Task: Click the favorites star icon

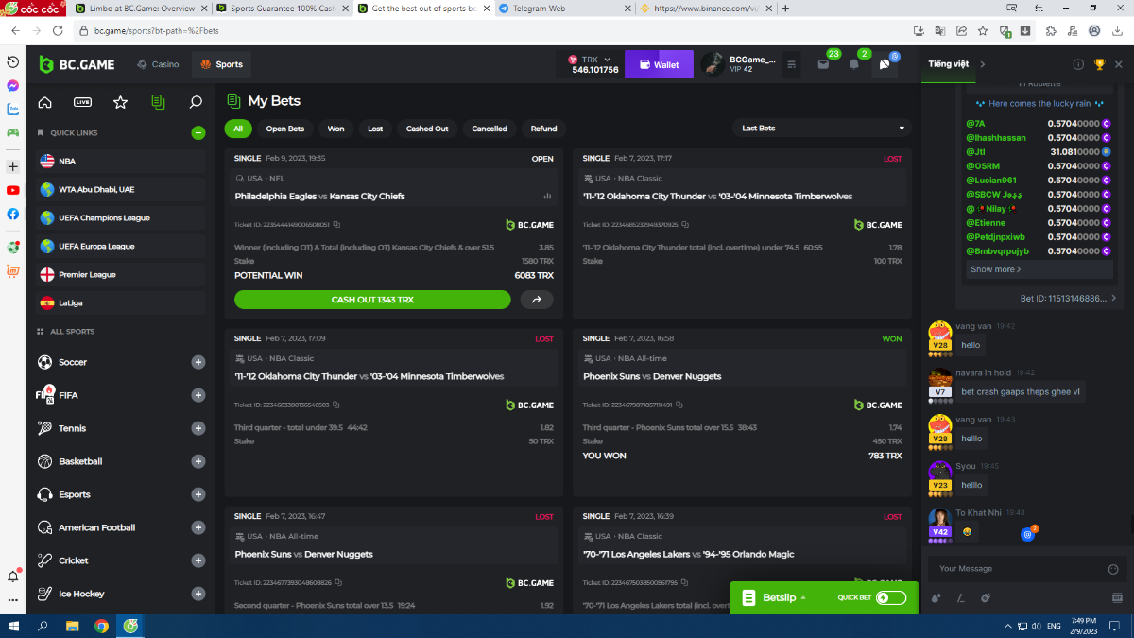Action: (120, 102)
